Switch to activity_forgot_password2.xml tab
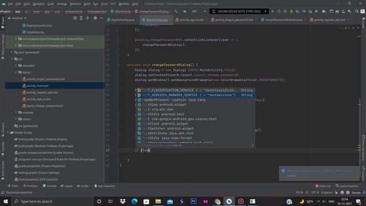This screenshot has height=206, width=366. click(x=234, y=20)
